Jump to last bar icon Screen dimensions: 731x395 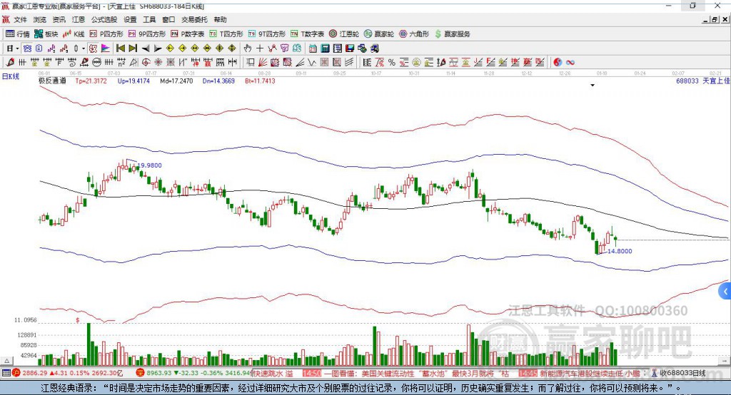(x=133, y=48)
